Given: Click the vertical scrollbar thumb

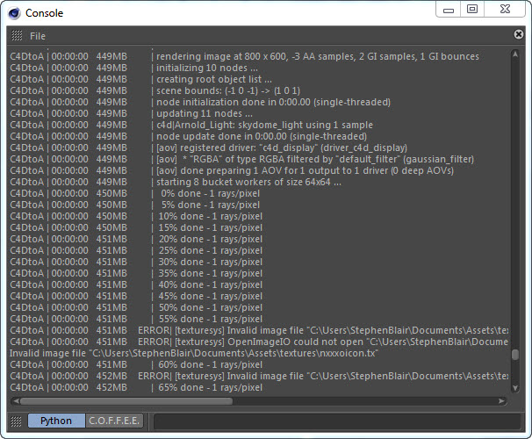Looking at the screenshot, I should click(x=516, y=356).
